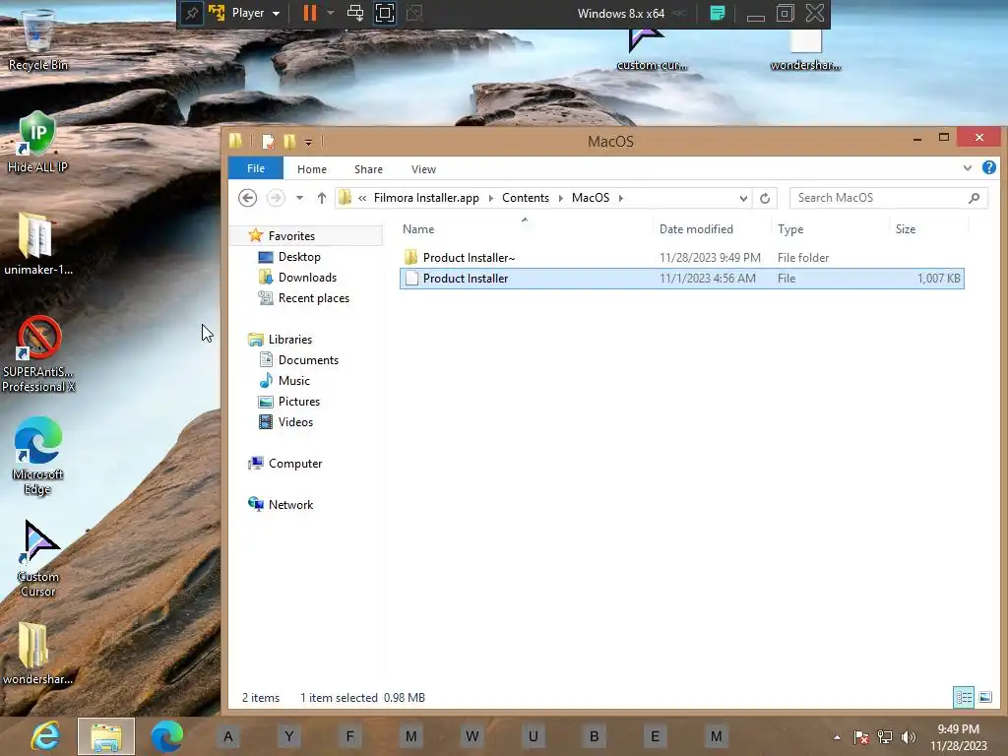
Task: Select wondershar file icon at top right desktop
Action: coord(805,49)
